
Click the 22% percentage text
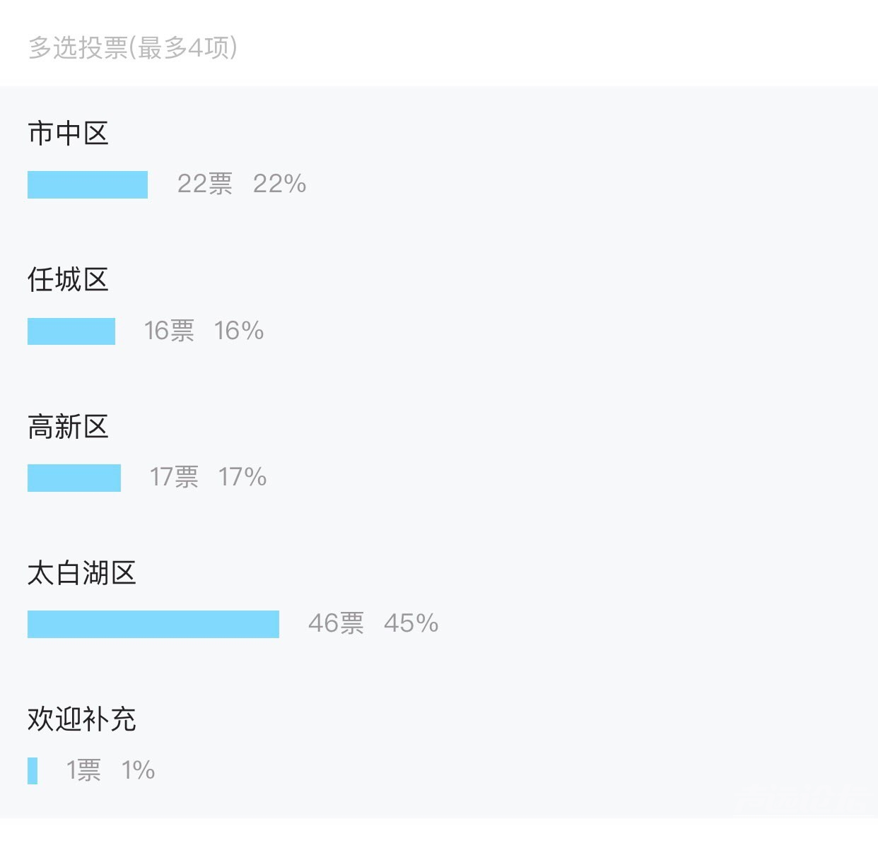279,184
